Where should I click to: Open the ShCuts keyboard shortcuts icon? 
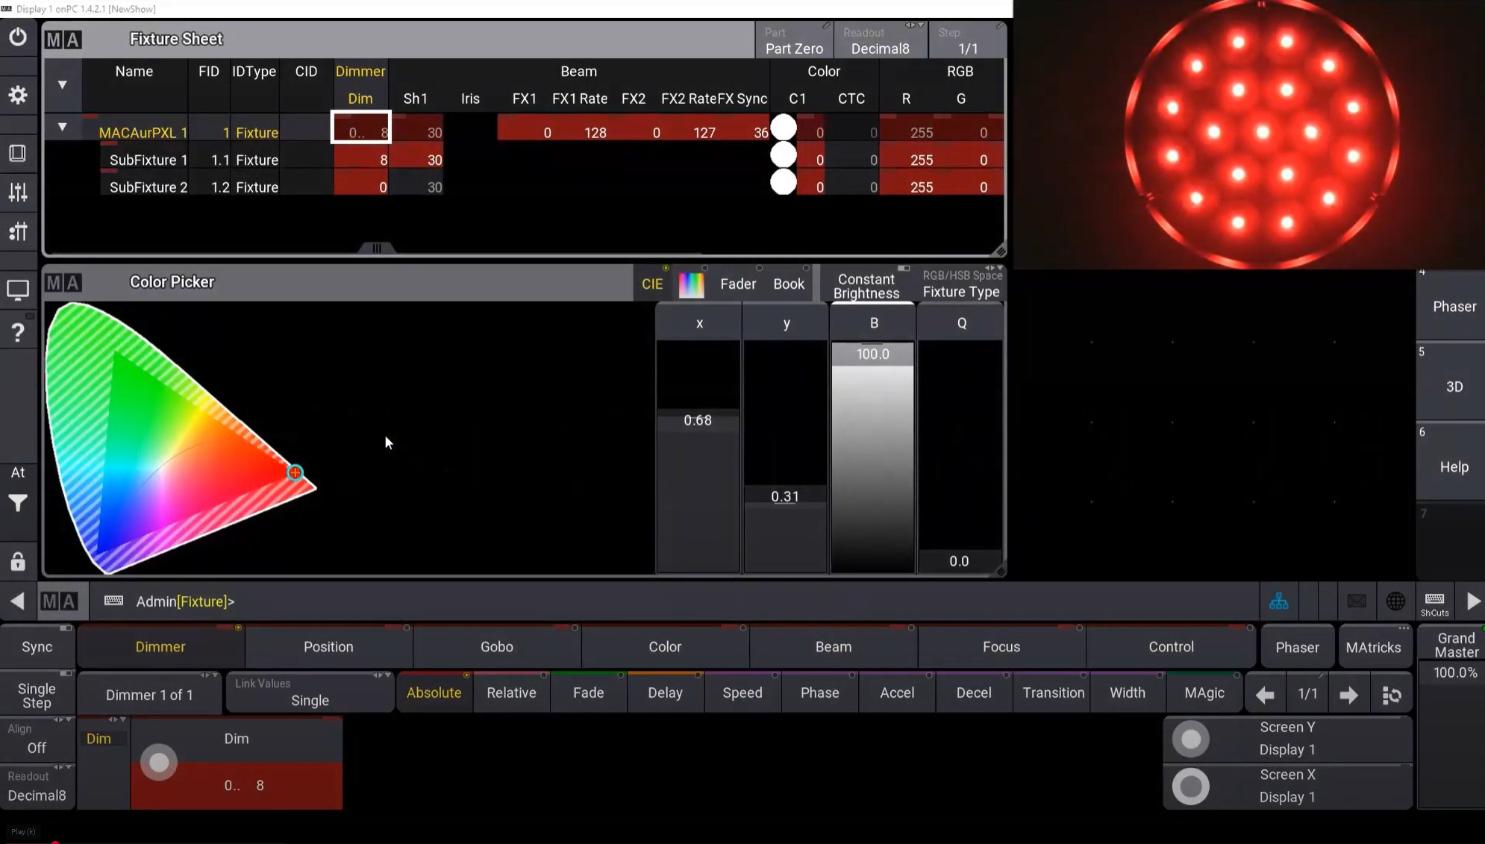pos(1434,603)
